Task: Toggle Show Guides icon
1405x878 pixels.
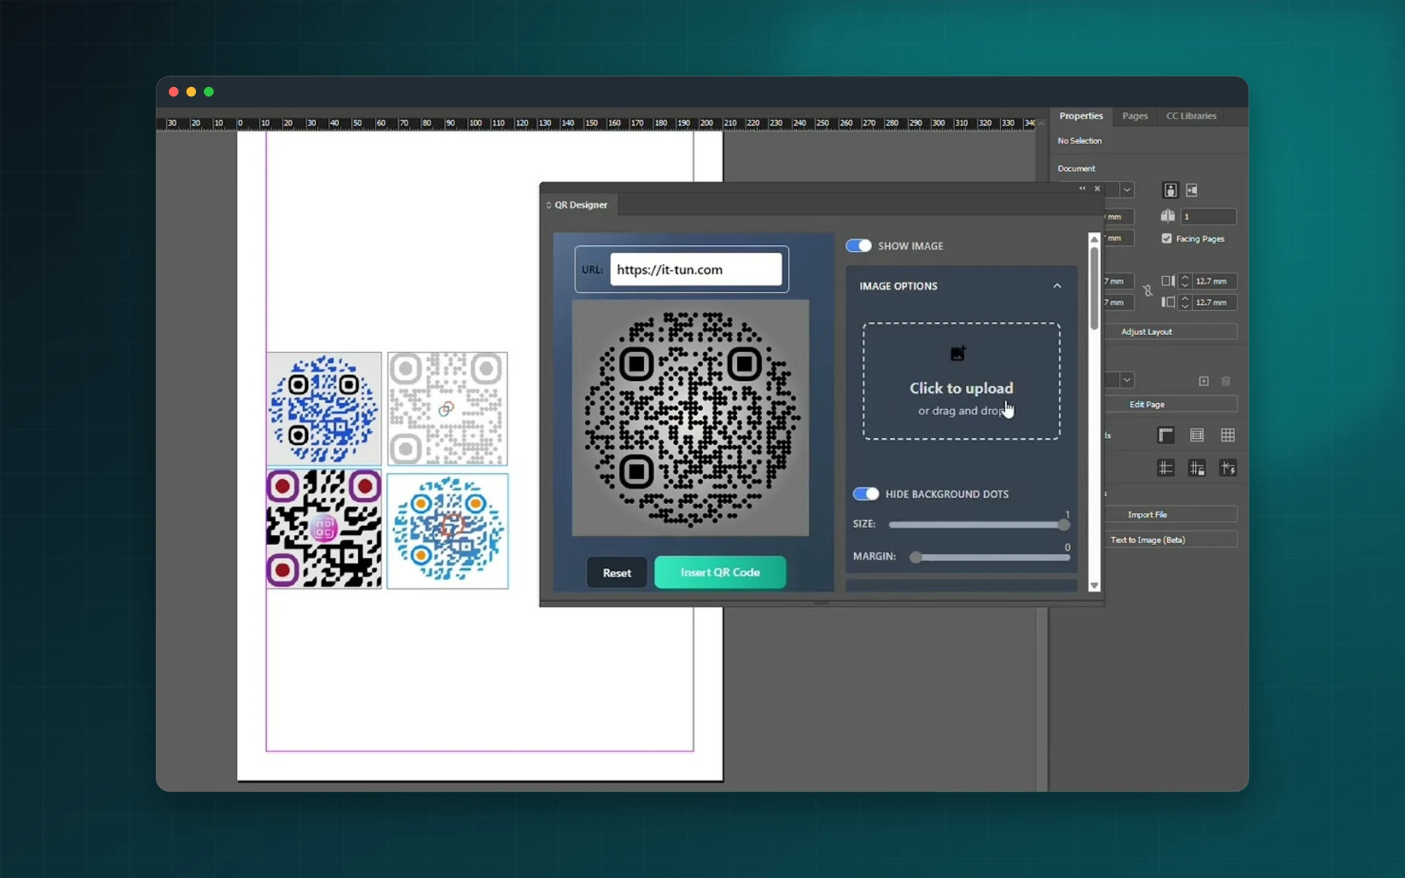Action: pos(1166,468)
